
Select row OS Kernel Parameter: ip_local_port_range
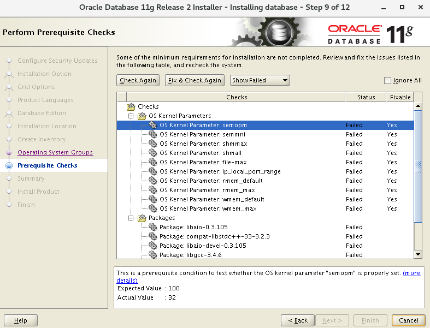[x=265, y=171]
